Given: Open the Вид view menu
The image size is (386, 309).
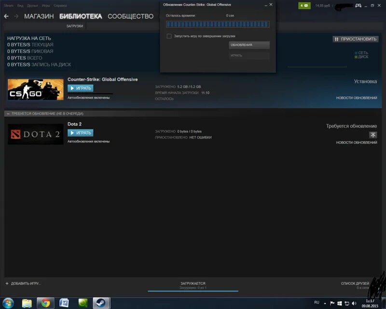Looking at the screenshot, I should [20, 5].
